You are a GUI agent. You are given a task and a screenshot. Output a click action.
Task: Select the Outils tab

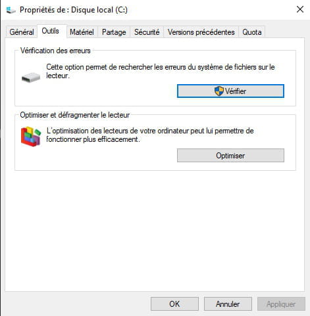pos(51,31)
